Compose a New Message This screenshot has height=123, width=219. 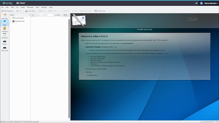pos(7,11)
